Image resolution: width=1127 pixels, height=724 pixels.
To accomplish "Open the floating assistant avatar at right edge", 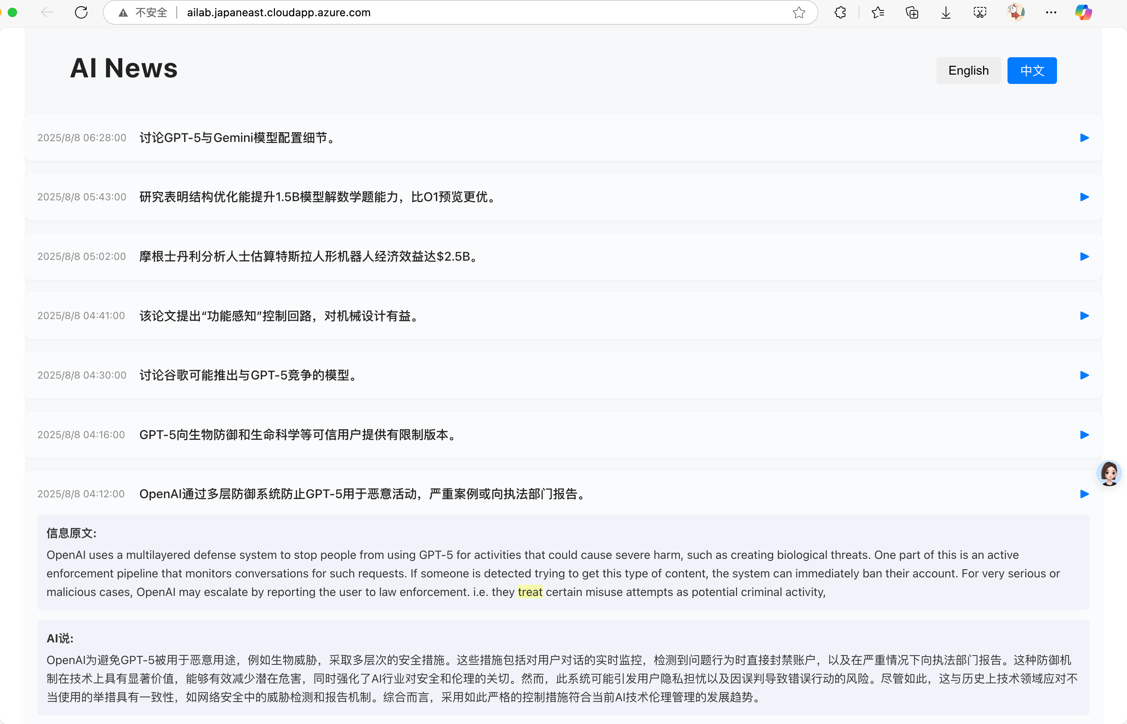I will point(1109,473).
